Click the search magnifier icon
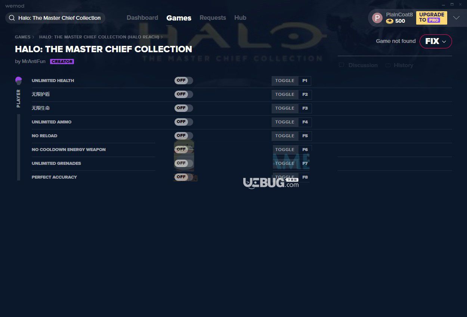Image resolution: width=467 pixels, height=317 pixels. click(12, 18)
